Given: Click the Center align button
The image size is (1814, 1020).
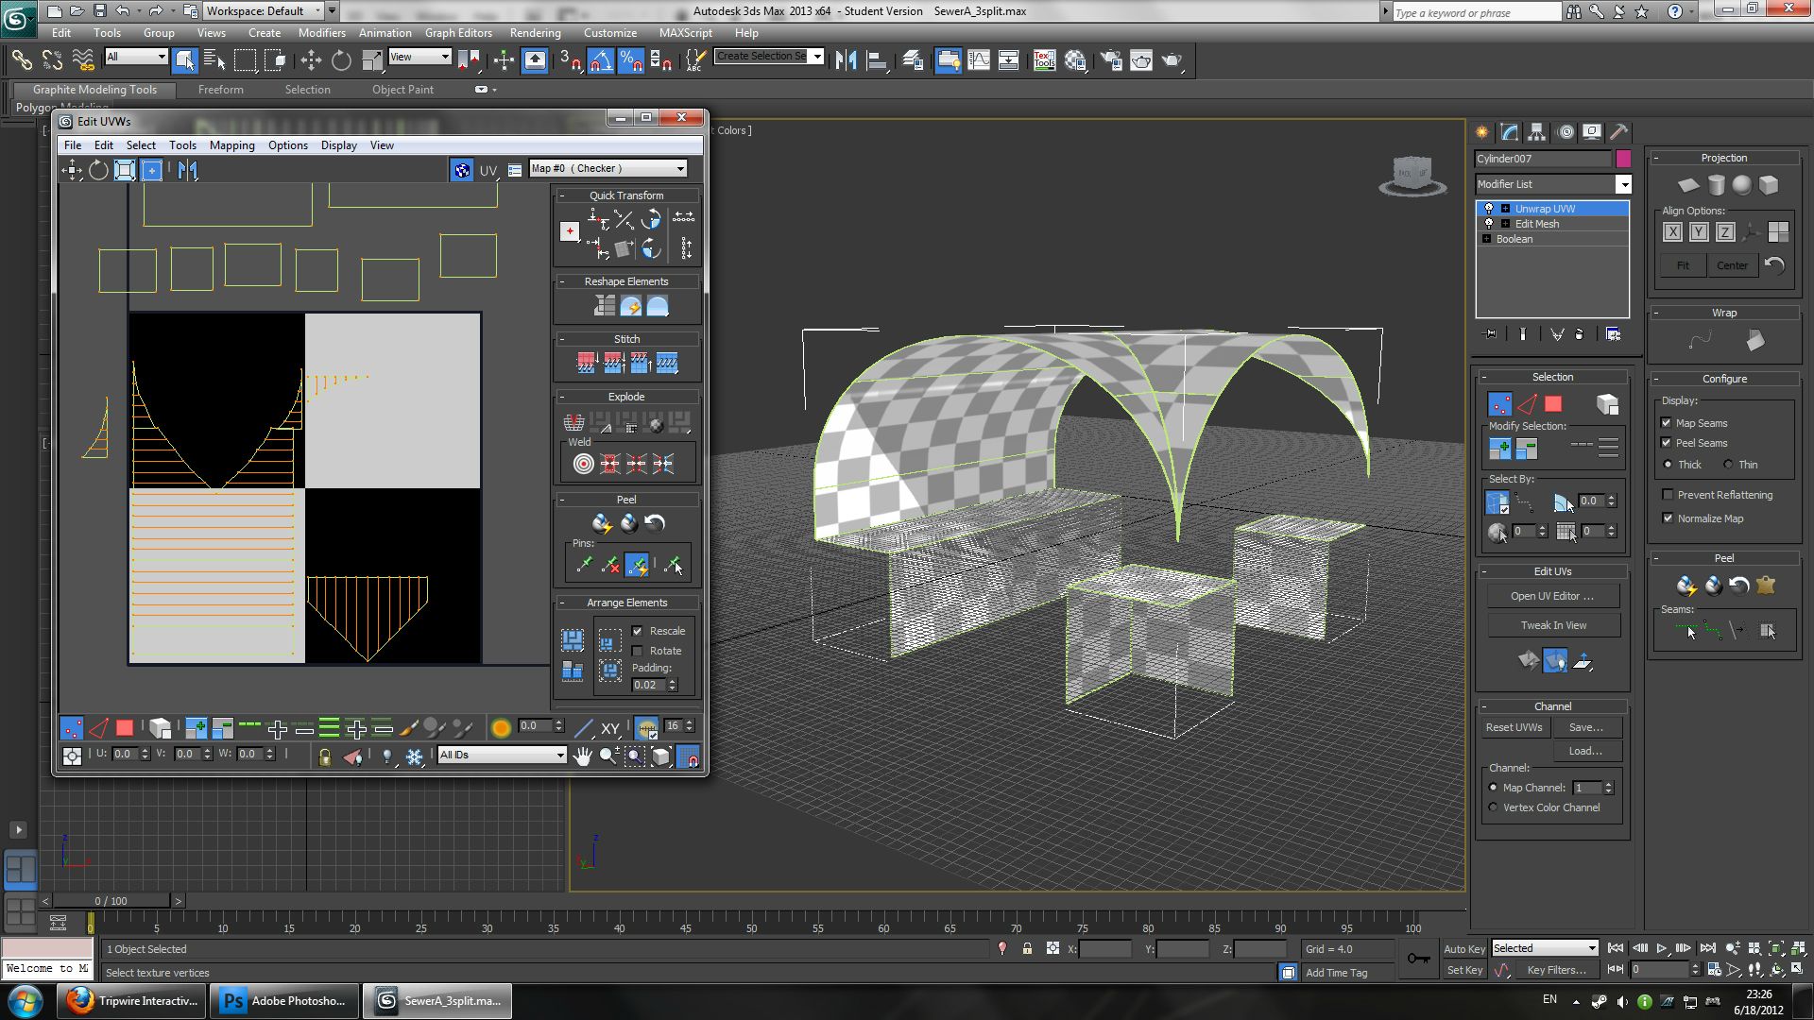Looking at the screenshot, I should point(1731,265).
